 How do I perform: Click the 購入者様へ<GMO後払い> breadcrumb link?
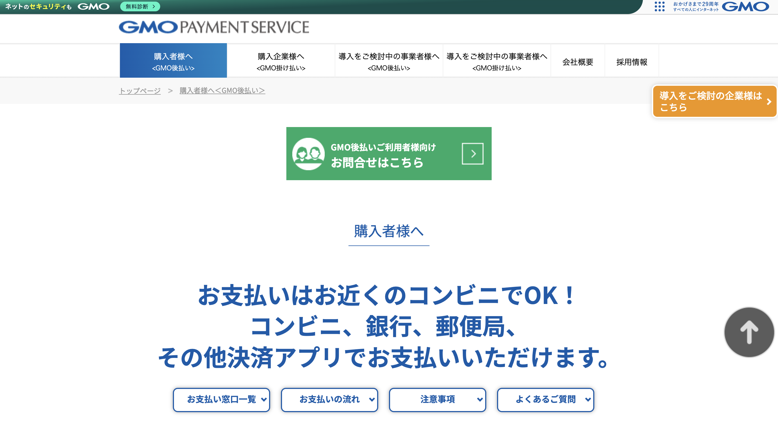tap(222, 90)
